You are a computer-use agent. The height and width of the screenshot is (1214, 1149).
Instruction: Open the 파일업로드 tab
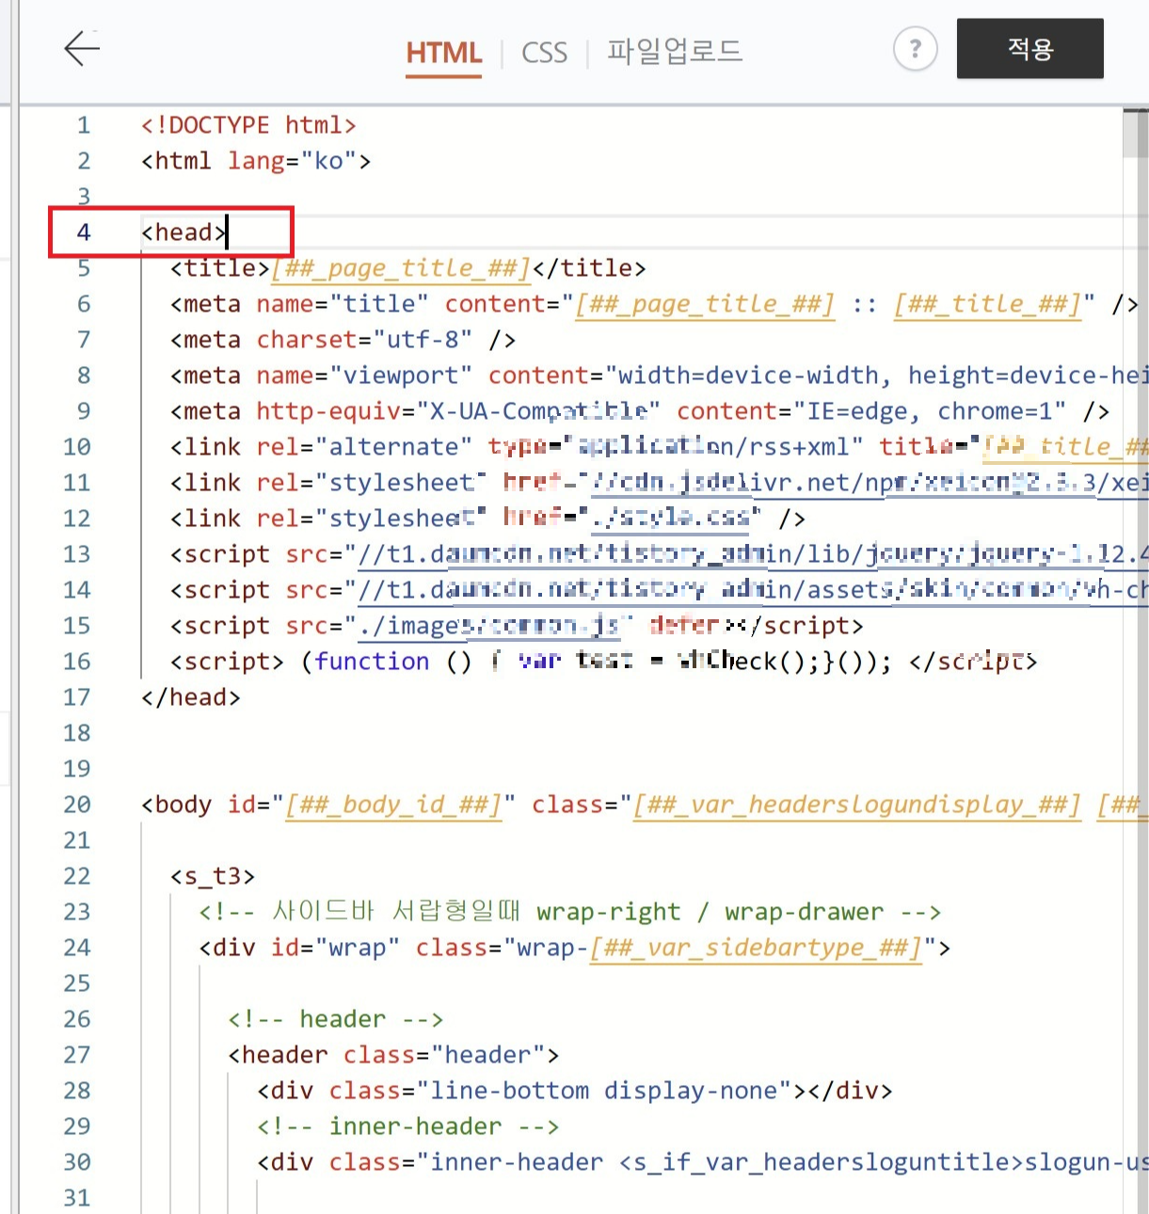[675, 51]
